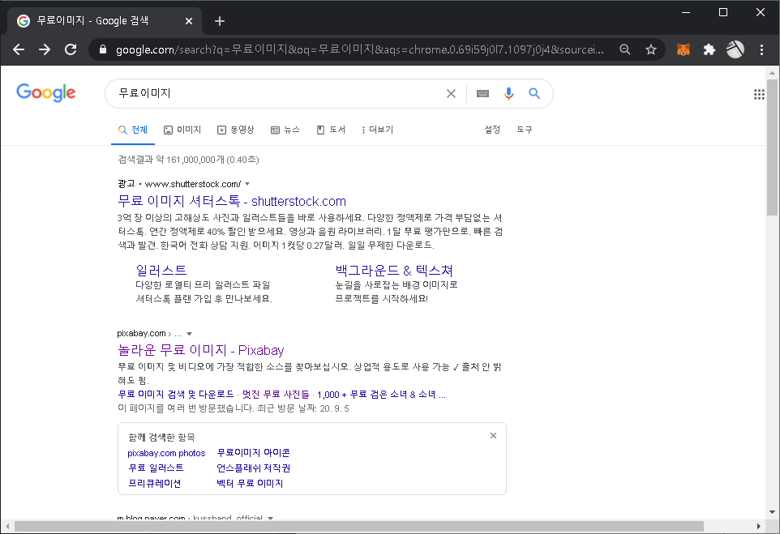Search related term 언스플래쉬 저작권
Viewport: 780px width, 534px height.
253,468
